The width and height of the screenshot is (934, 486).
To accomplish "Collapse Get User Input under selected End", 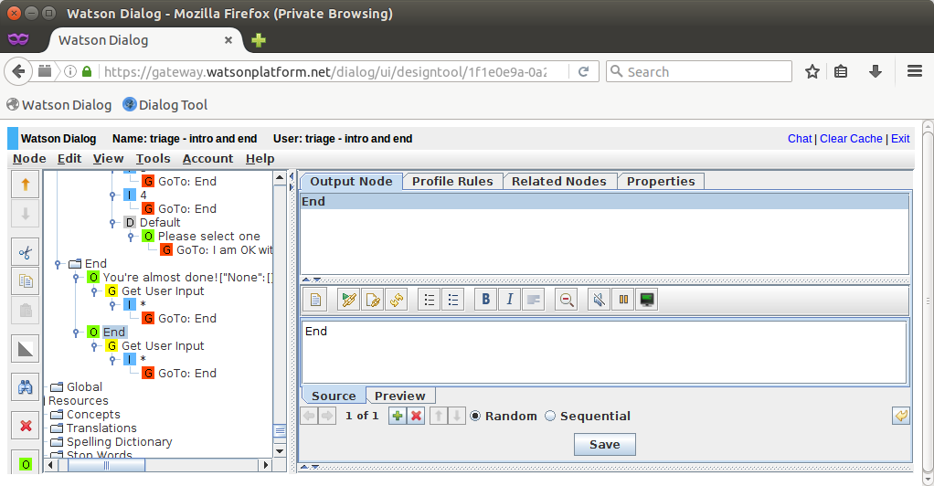I will pos(94,346).
